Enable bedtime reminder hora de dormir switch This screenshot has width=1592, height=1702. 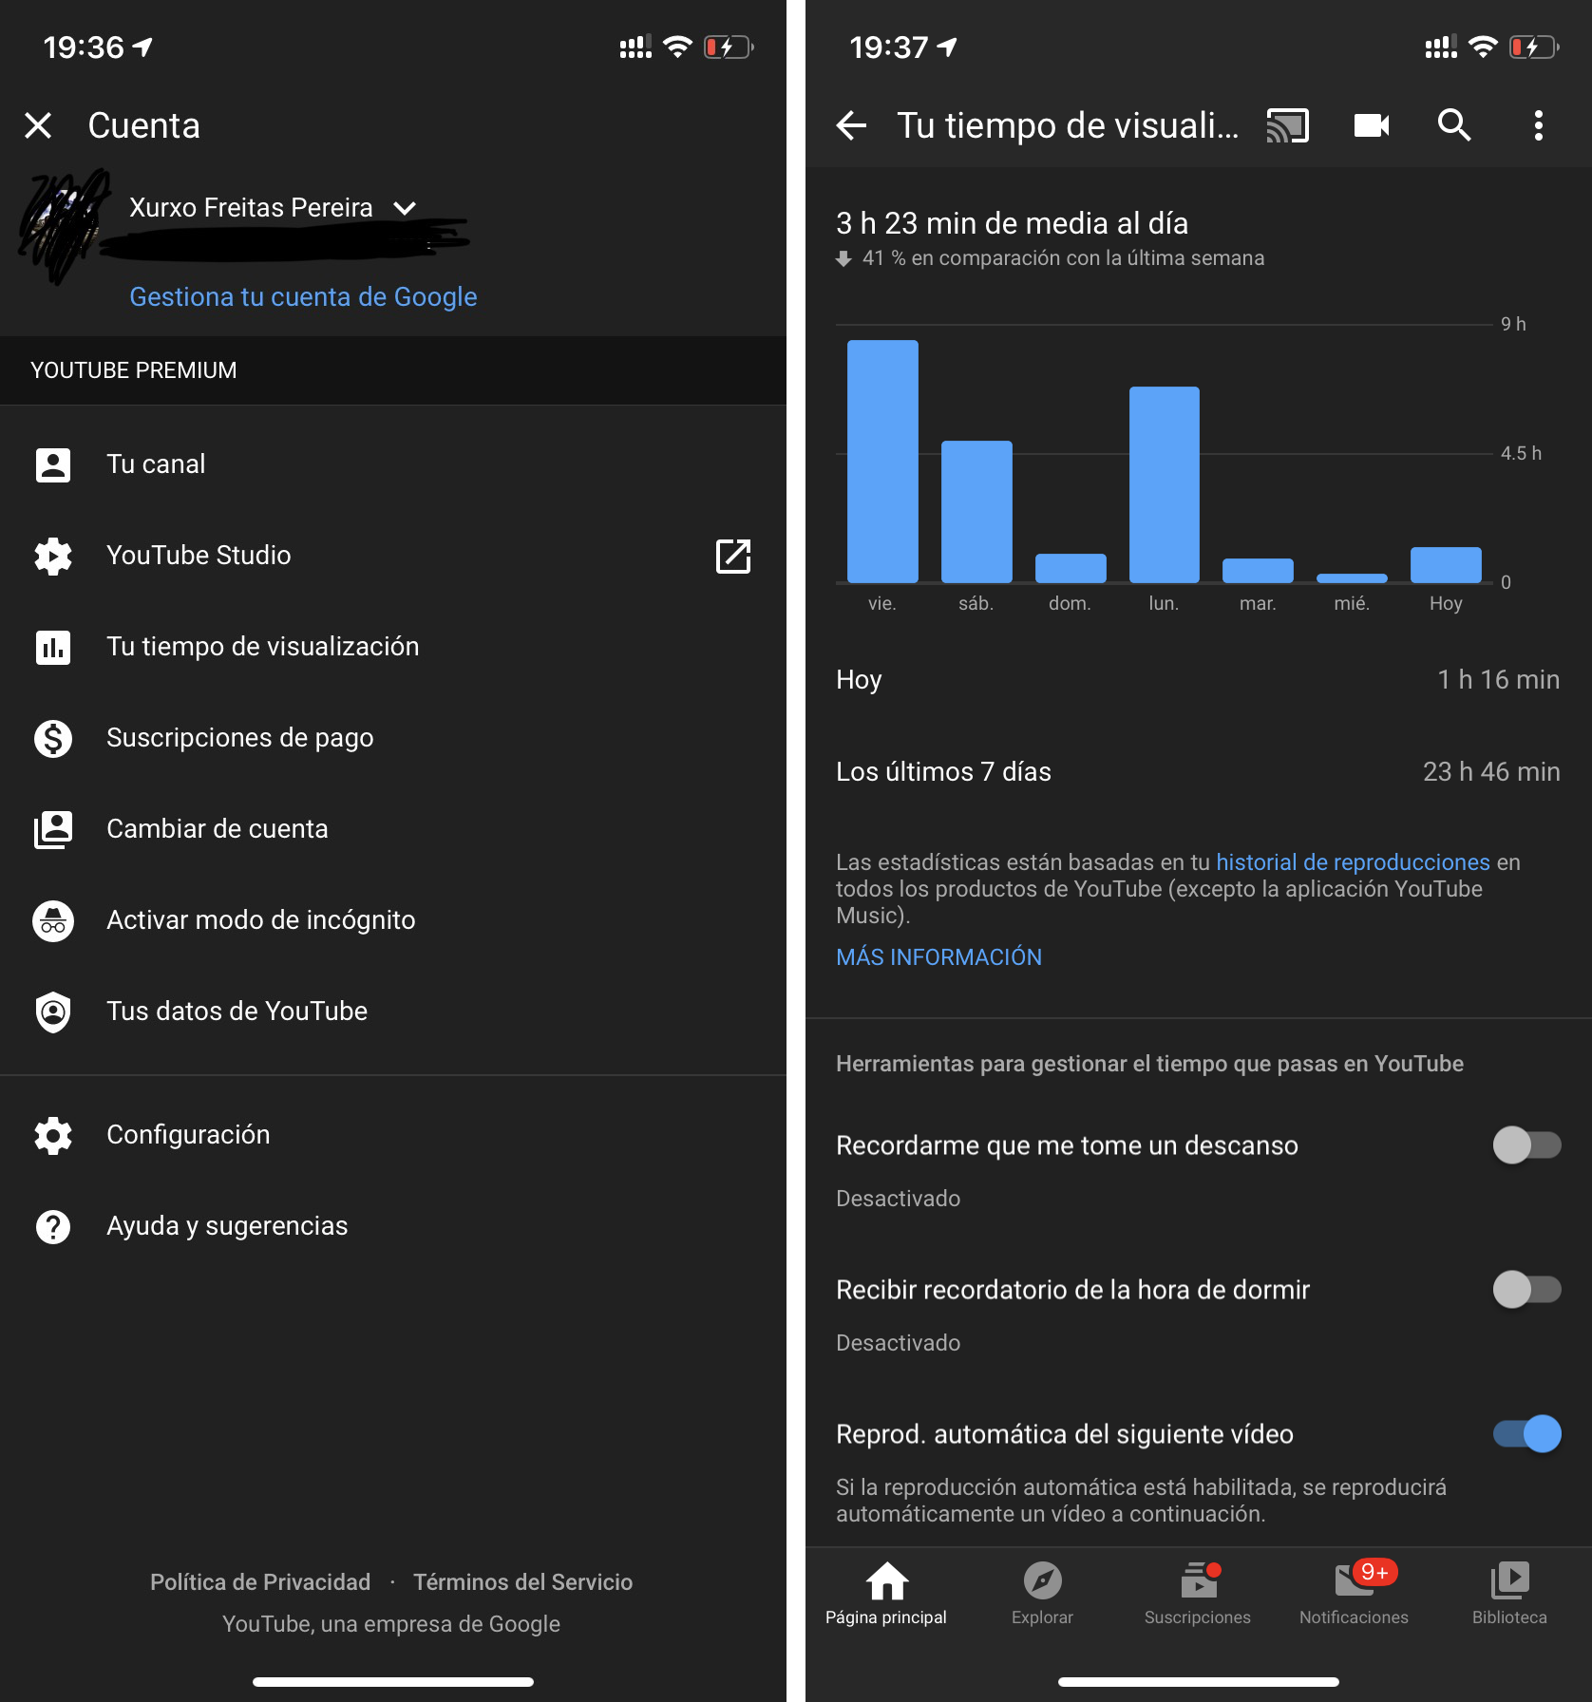click(x=1526, y=1290)
